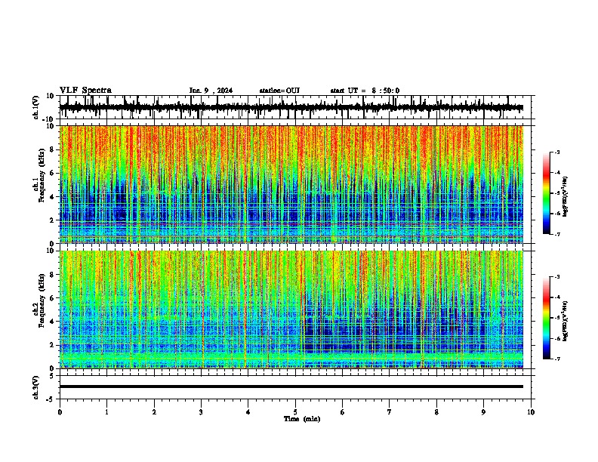This screenshot has height=462, width=598.
Task: Click the "8" kHz tick on the ch.1 frequency axis
Action: (x=52, y=149)
